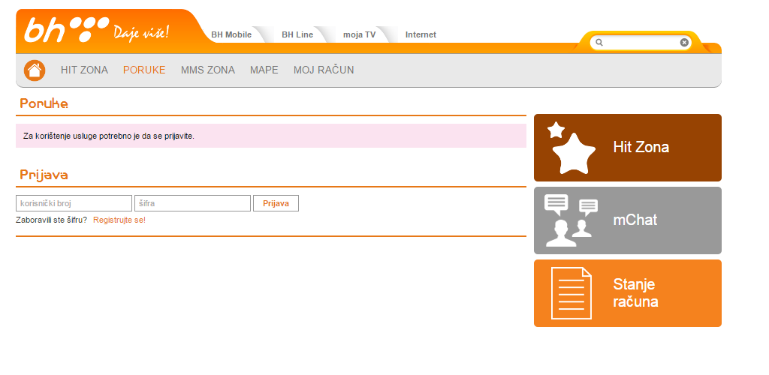
Task: Open MOJ RAČUN menu item
Action: click(x=324, y=70)
